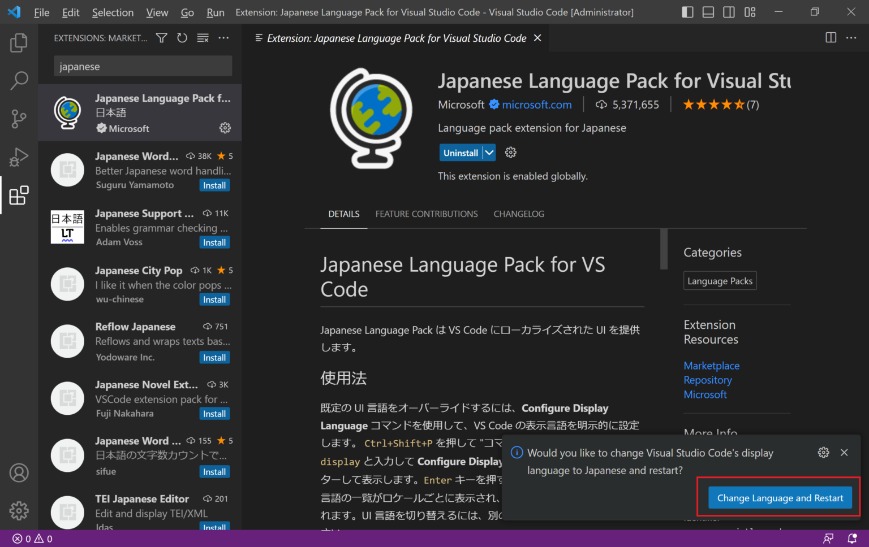The width and height of the screenshot is (869, 547).
Task: Toggle the Secondary Side Bar
Action: 729,12
